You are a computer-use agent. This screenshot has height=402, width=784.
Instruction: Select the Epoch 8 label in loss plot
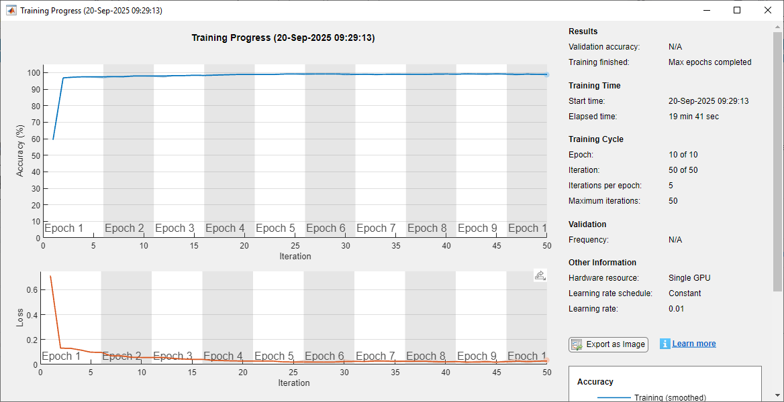click(x=426, y=356)
